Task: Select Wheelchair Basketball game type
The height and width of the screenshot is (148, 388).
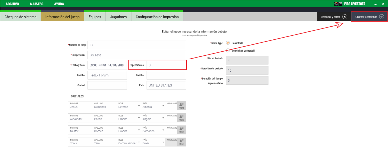Action: click(228, 51)
